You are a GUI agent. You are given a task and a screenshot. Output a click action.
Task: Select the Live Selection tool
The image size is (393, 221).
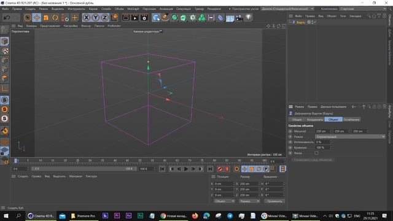point(27,18)
